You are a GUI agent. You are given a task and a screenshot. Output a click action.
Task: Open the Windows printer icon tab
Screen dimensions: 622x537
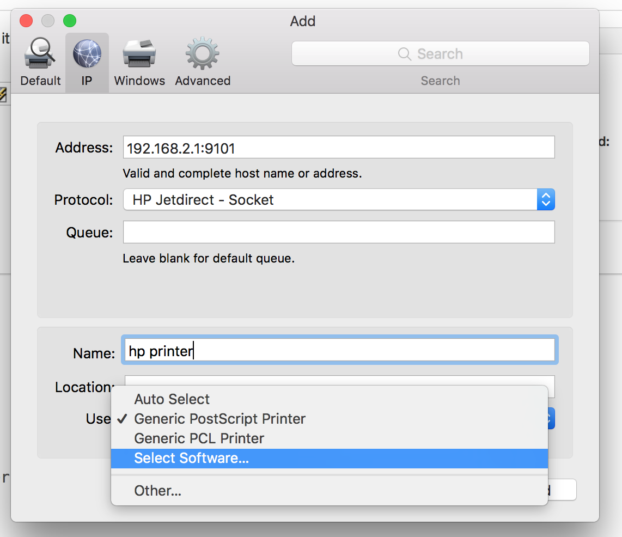(139, 54)
